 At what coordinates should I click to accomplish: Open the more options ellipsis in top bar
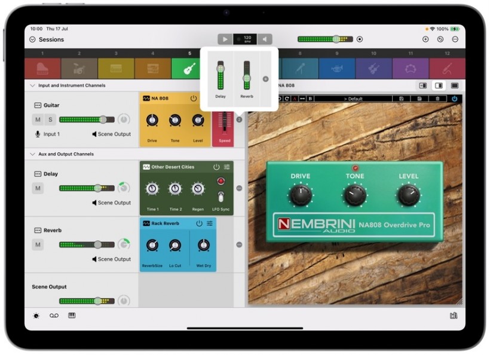coord(455,39)
